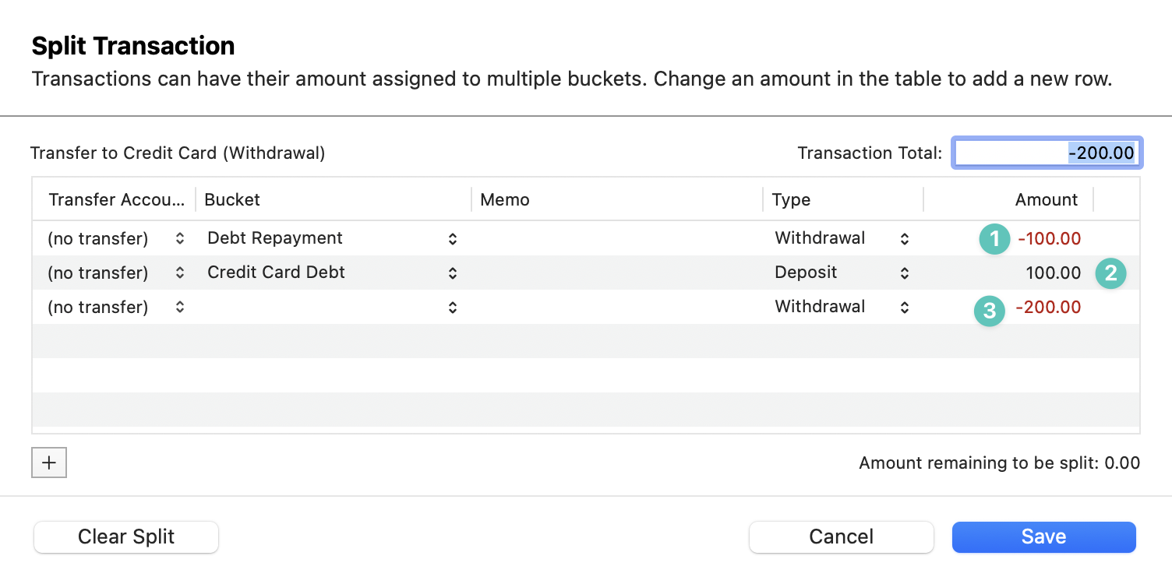The image size is (1172, 584).
Task: Click teal annotation badge number 1
Action: (994, 239)
